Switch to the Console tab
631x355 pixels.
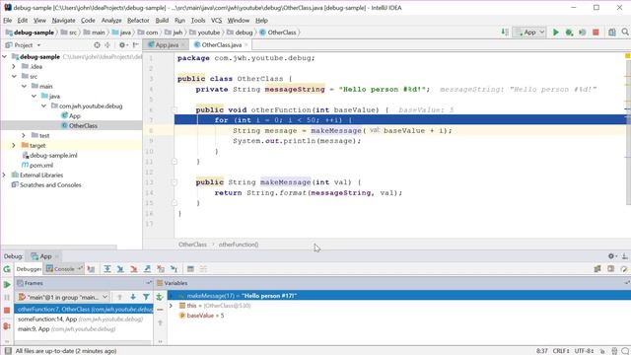tap(64, 269)
